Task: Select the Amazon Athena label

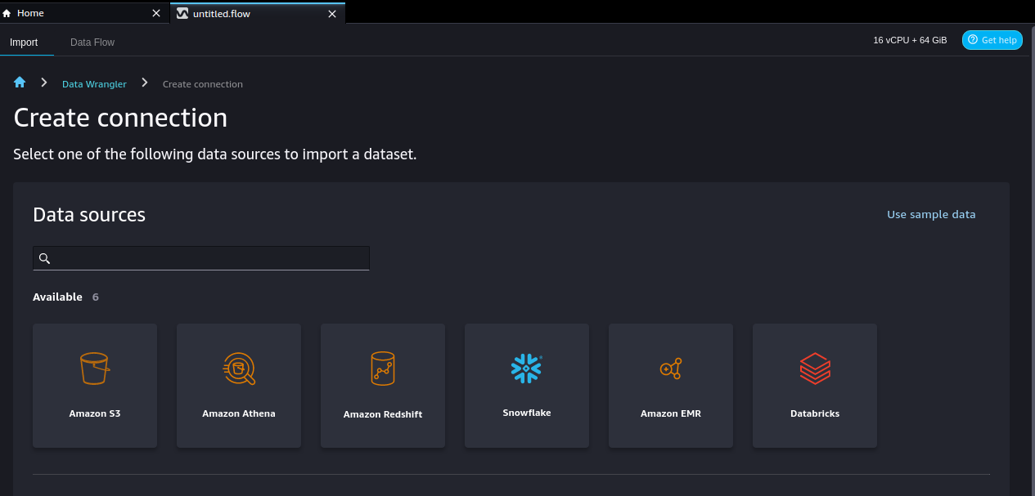Action: pos(239,413)
